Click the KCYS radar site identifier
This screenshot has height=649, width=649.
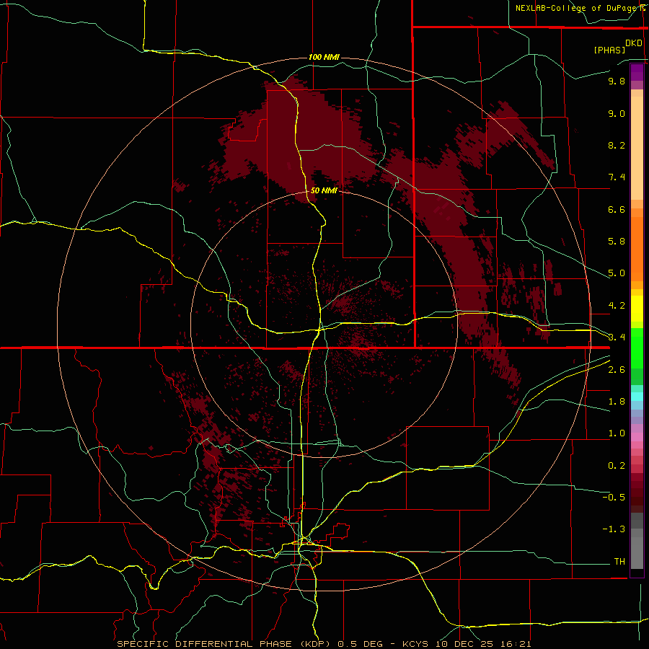click(416, 644)
